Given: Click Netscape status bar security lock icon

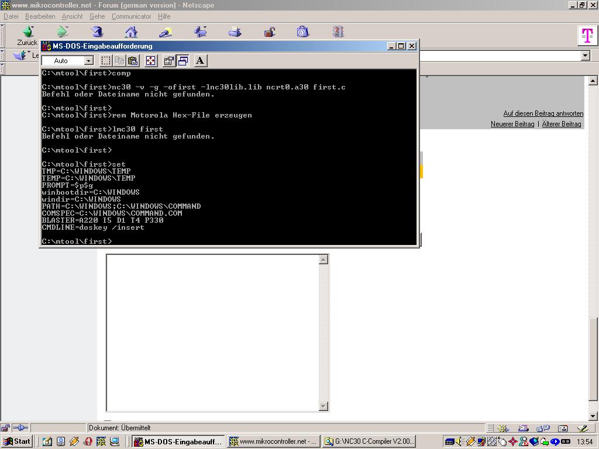Looking at the screenshot, I should (5, 428).
